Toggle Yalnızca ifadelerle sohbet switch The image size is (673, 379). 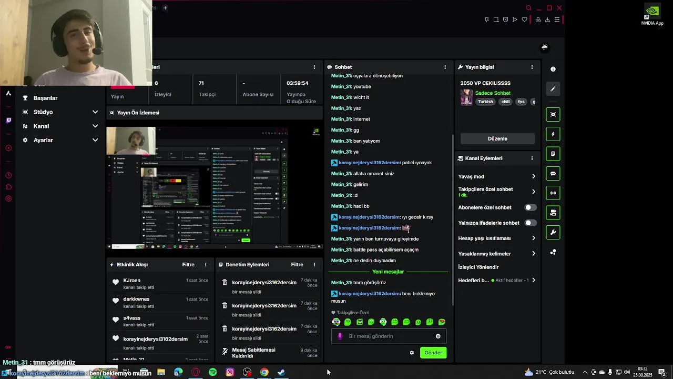531,223
